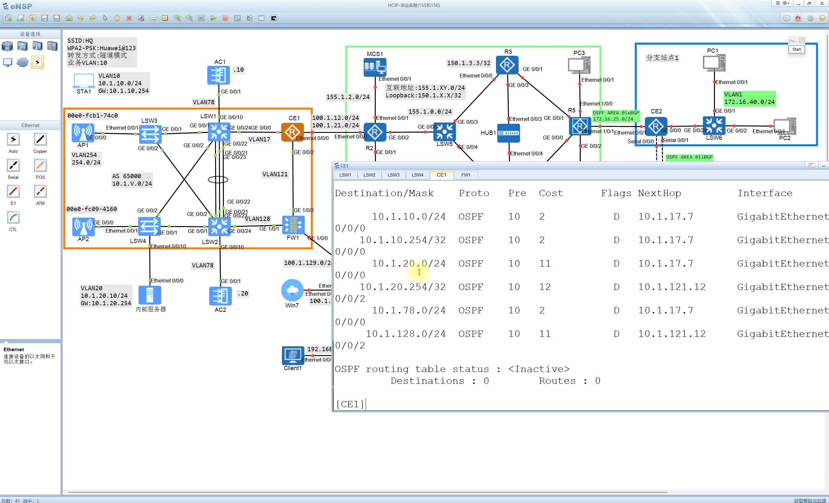This screenshot has height=503, width=829.
Task: Choose the Serial cable type
Action: (x=13, y=165)
